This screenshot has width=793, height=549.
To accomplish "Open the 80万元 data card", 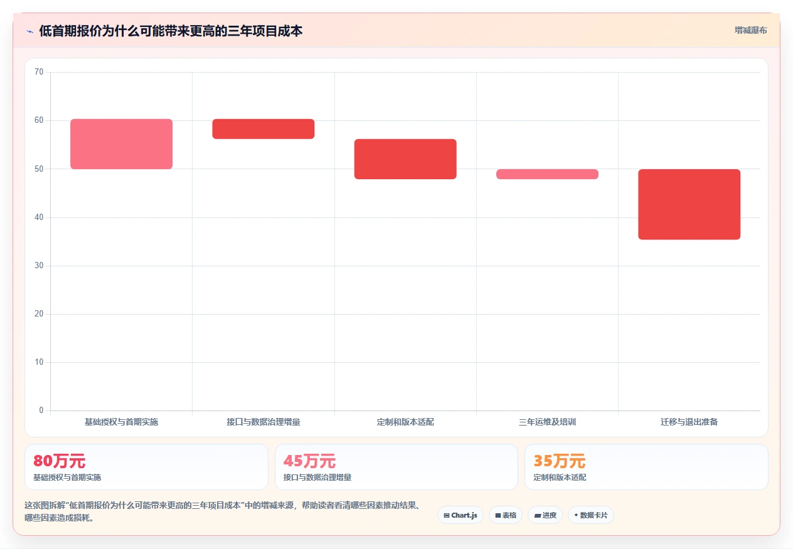I will [146, 467].
